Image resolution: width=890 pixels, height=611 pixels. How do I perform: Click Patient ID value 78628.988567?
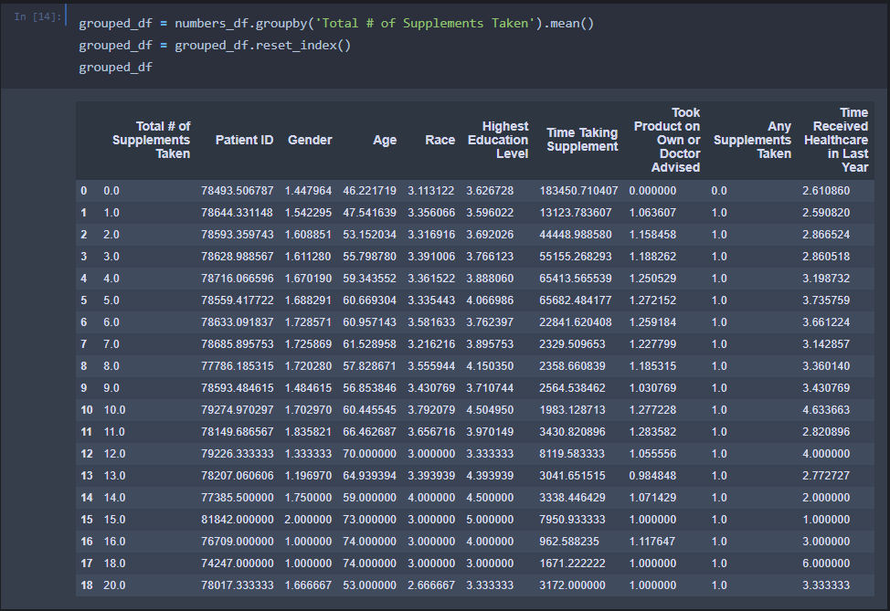tap(238, 257)
